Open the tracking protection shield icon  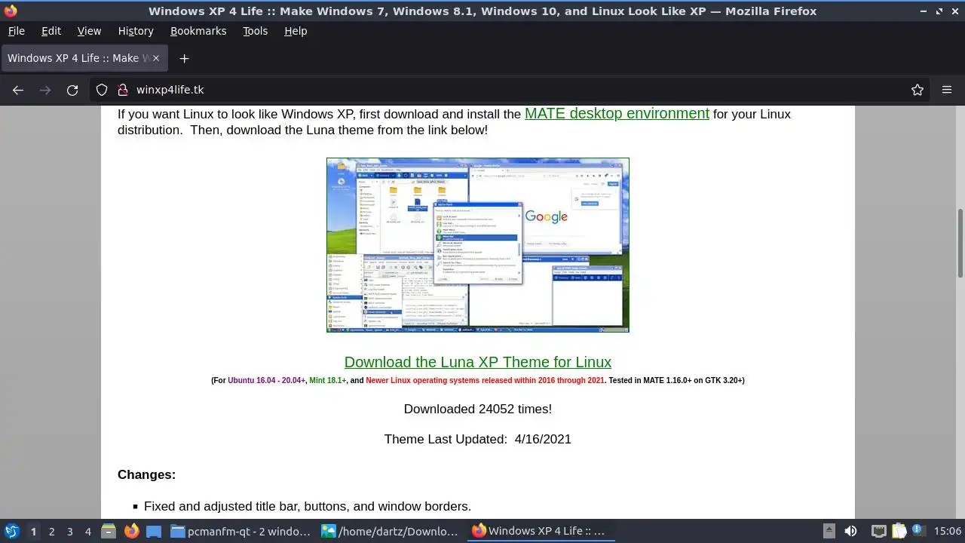click(x=102, y=90)
